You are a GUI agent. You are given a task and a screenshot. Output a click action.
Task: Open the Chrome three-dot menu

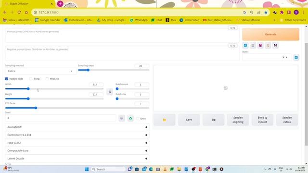[x=303, y=12]
